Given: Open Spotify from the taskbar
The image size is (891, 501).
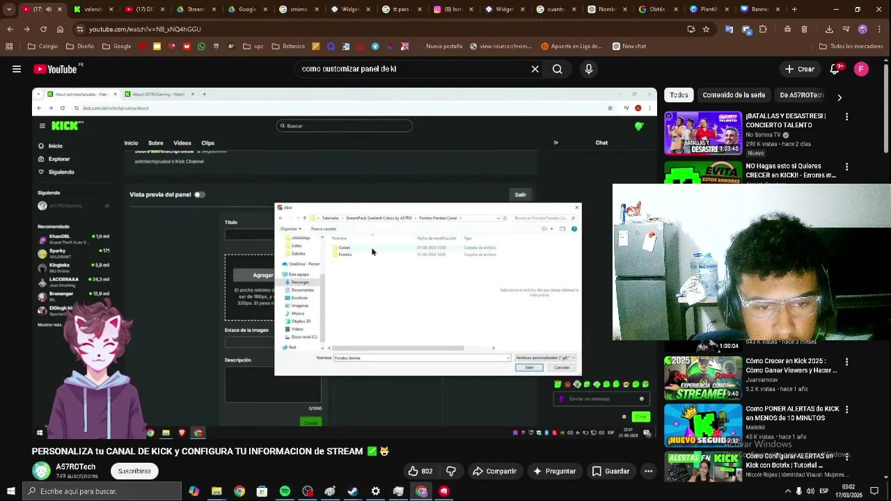Looking at the screenshot, I should point(285,491).
